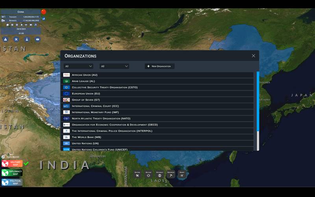Click the home icon in control bar
The width and height of the screenshot is (315, 197).
pos(7,25)
